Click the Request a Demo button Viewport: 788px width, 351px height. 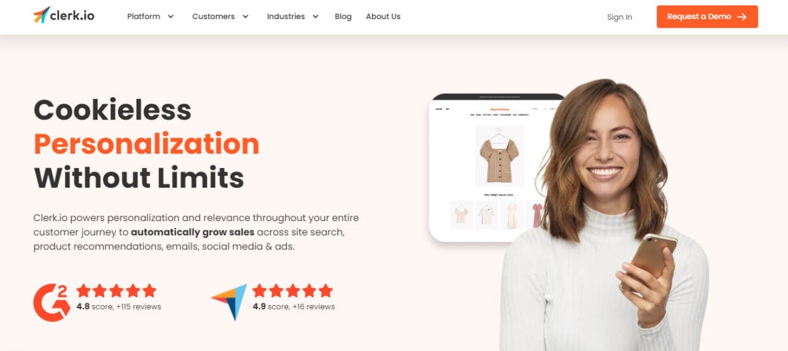[x=707, y=17]
